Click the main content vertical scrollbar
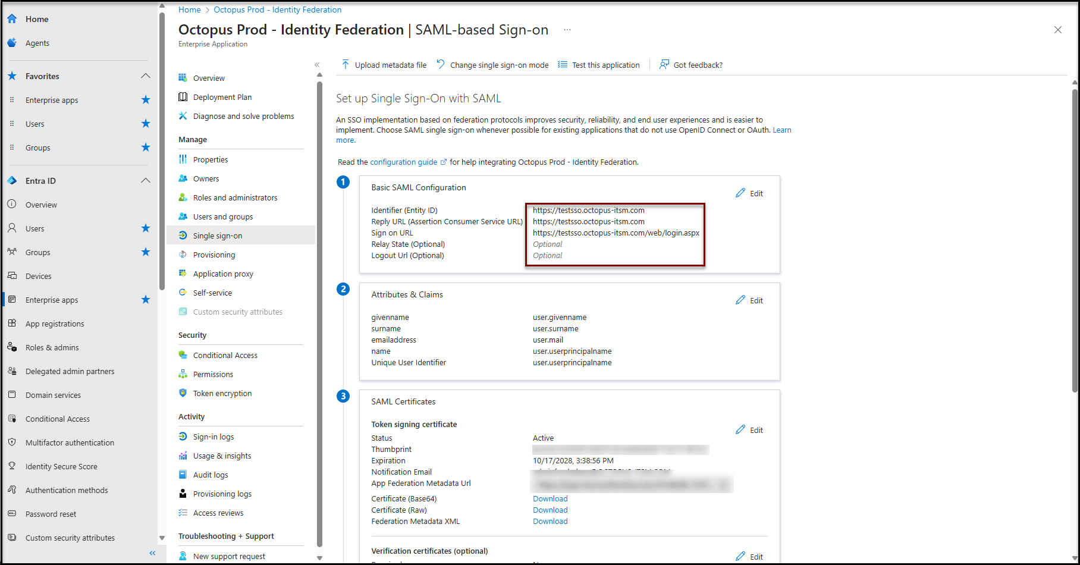1080x565 pixels. [1075, 238]
